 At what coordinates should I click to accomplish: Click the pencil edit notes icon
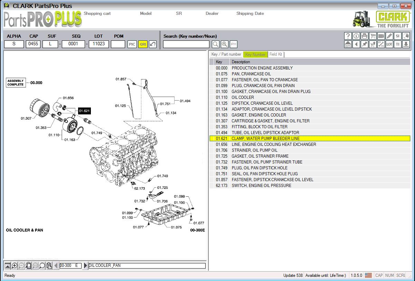pos(389,36)
